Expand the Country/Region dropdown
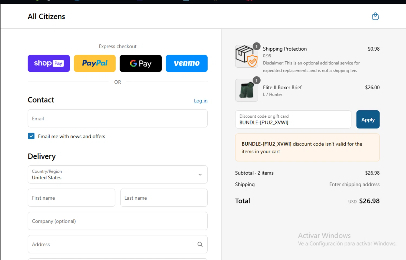Image resolution: width=406 pixels, height=260 pixels. pos(117,175)
